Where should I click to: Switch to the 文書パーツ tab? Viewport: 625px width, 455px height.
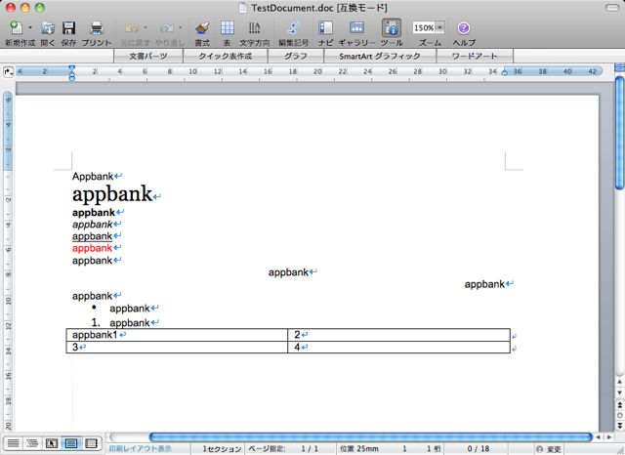[148, 56]
